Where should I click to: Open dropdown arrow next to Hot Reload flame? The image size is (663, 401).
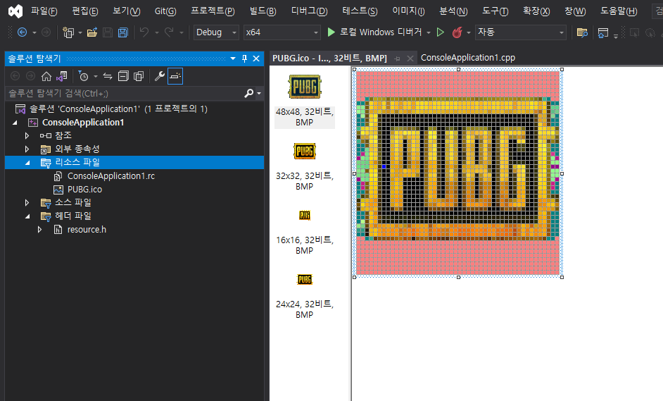coord(469,32)
